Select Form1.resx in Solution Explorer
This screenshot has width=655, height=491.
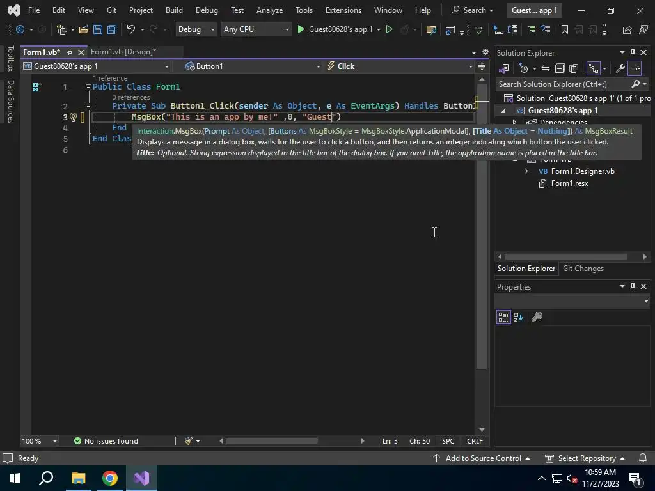(x=569, y=183)
